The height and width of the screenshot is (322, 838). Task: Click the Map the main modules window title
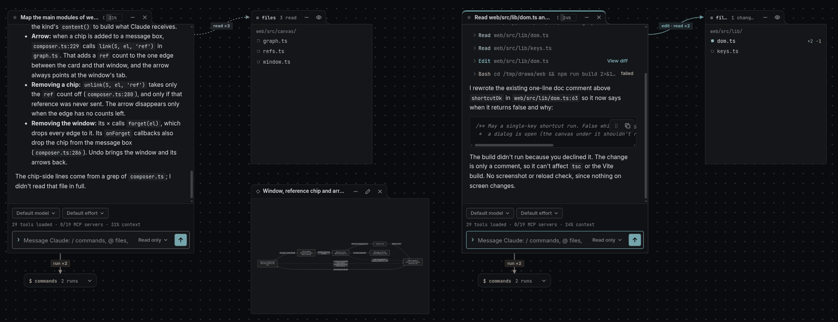coord(59,17)
